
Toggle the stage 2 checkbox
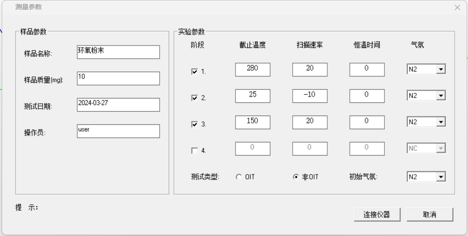195,98
